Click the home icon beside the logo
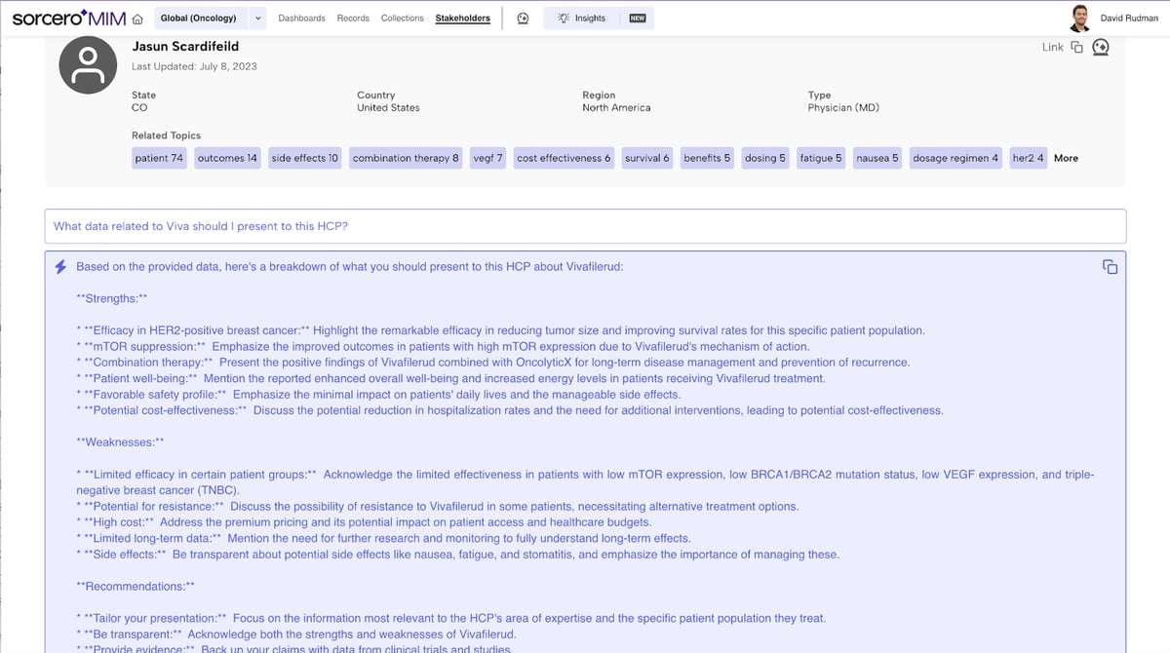Image resolution: width=1170 pixels, height=653 pixels. point(137,19)
